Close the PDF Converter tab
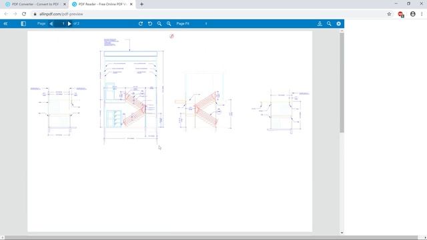This screenshot has width=427, height=240. [x=65, y=5]
